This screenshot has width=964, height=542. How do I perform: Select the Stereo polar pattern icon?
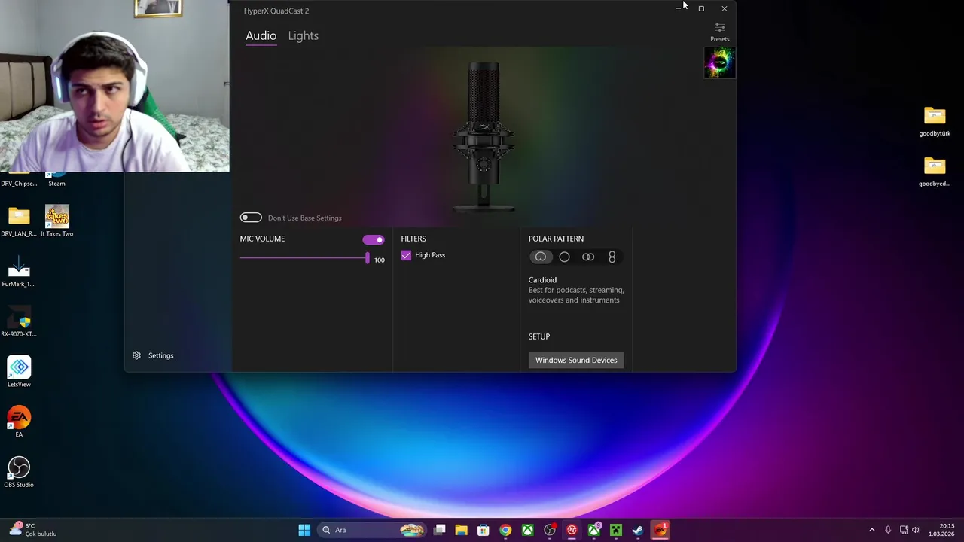coord(588,257)
